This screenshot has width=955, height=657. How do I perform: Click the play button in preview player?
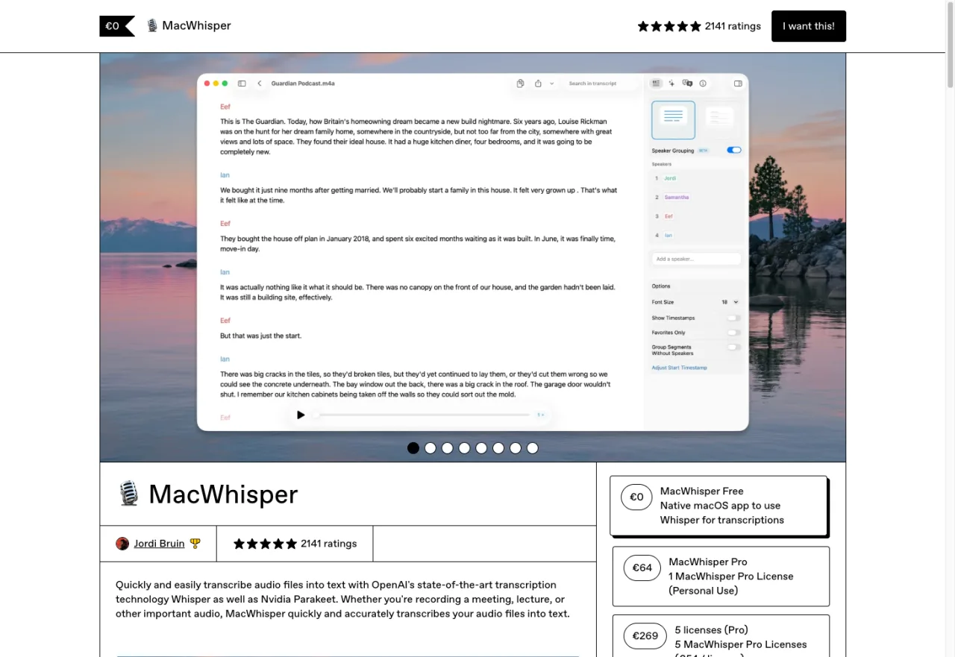(x=301, y=415)
